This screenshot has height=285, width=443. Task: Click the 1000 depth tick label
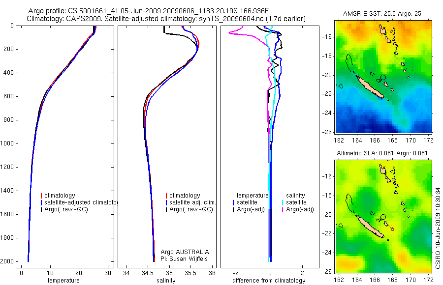(x=7, y=143)
